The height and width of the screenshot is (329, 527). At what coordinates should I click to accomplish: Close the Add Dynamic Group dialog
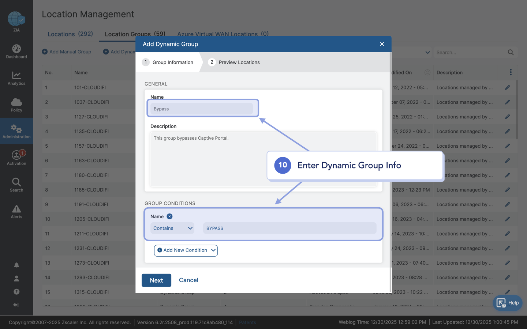point(382,44)
